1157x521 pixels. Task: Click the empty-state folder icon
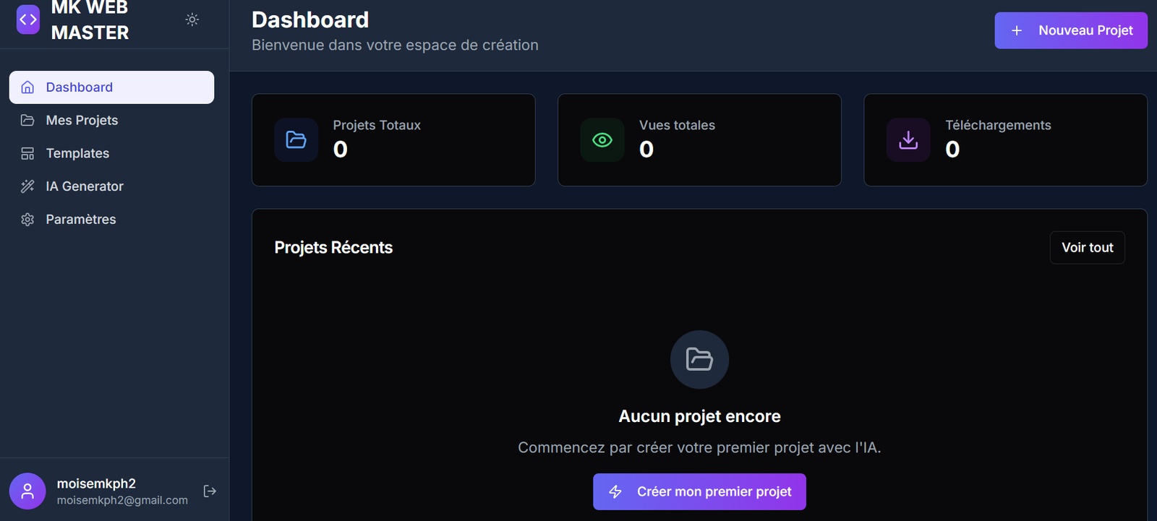click(699, 359)
